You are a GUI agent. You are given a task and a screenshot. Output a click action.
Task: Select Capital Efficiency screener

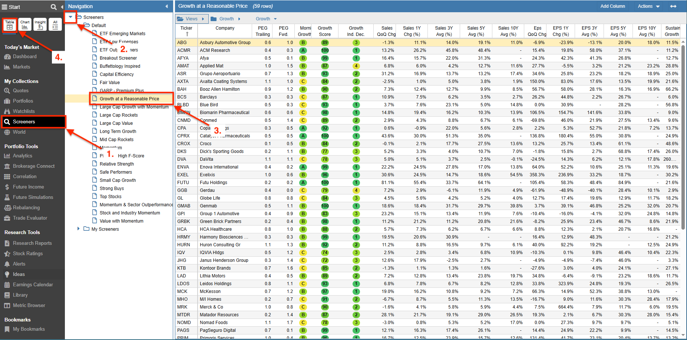click(116, 74)
